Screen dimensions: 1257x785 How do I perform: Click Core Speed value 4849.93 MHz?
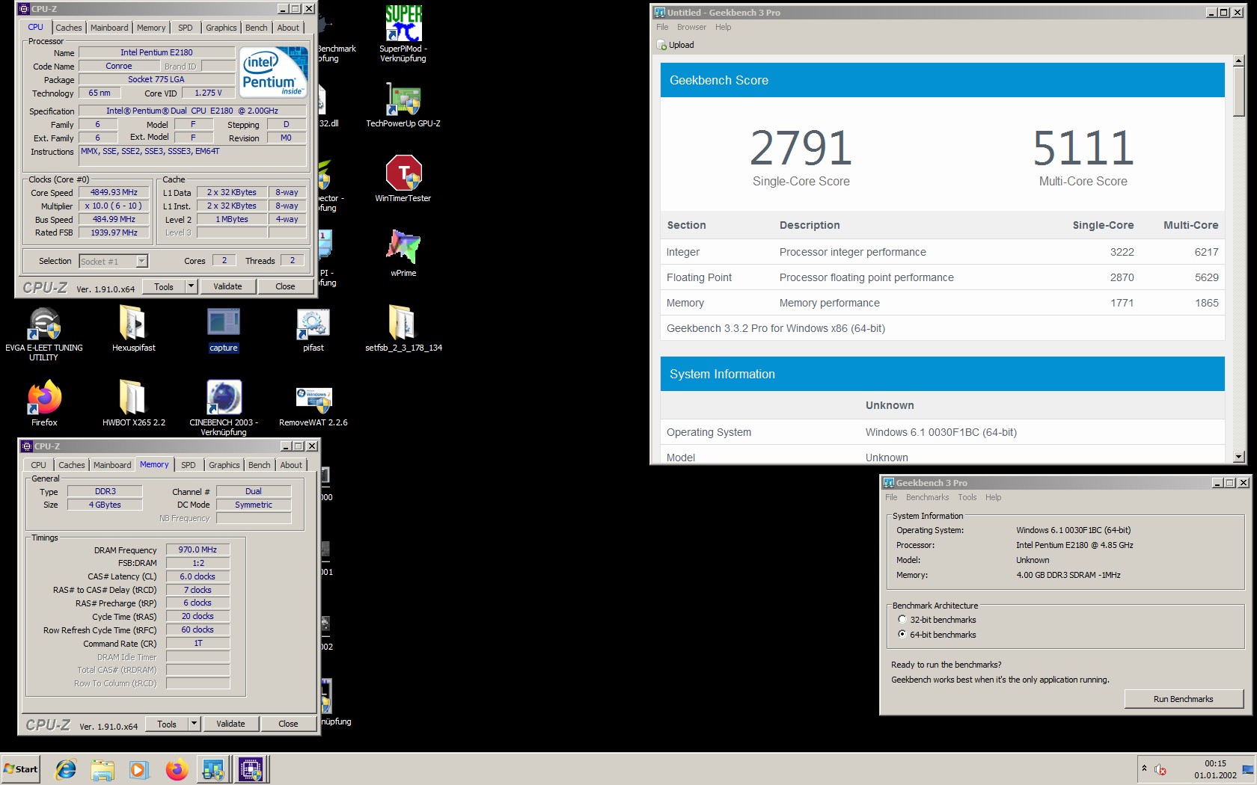[x=114, y=193]
